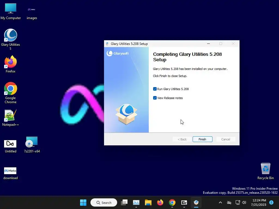
Task: Open Chrome from the taskbar
Action: coord(172,202)
